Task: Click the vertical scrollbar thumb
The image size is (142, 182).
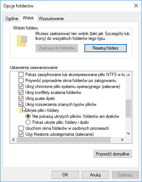Action: [129, 109]
